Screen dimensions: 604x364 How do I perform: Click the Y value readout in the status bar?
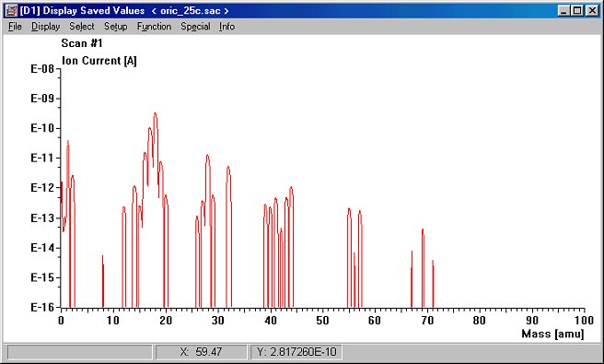[x=296, y=352]
